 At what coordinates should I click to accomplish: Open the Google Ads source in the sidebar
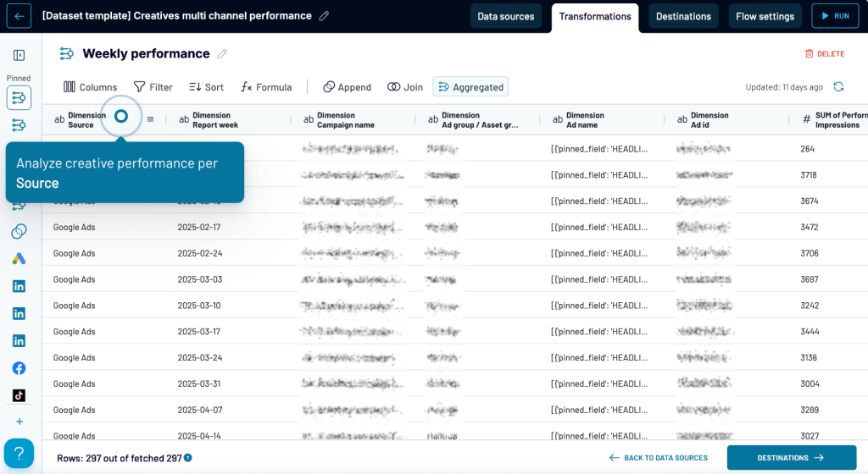coord(19,259)
